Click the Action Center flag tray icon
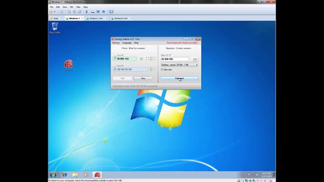 click(249, 175)
